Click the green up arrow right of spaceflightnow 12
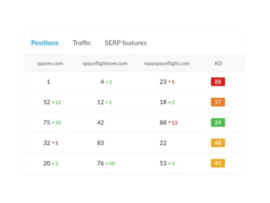The height and width of the screenshot is (203, 270). (107, 102)
